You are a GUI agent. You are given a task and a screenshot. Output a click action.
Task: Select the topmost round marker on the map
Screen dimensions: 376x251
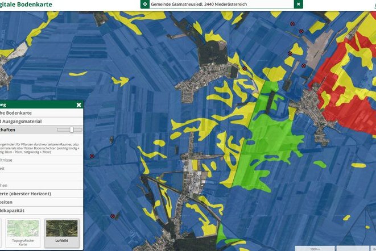click(292, 24)
